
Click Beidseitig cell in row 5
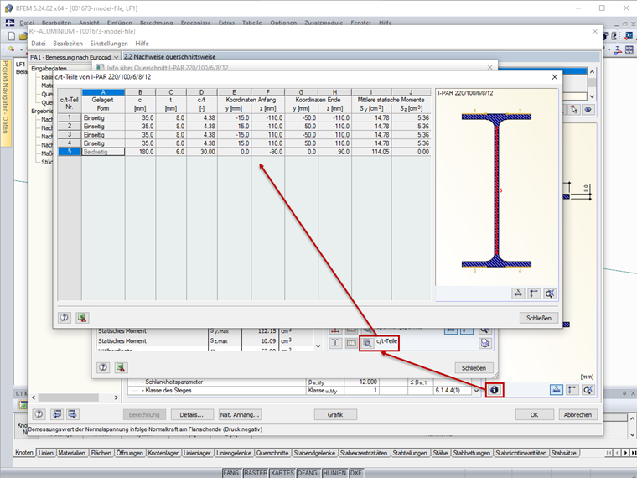(x=103, y=152)
